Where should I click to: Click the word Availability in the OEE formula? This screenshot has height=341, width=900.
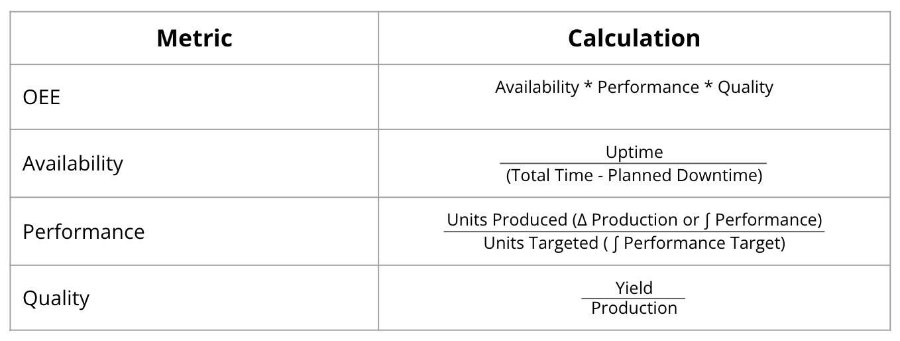click(x=537, y=87)
